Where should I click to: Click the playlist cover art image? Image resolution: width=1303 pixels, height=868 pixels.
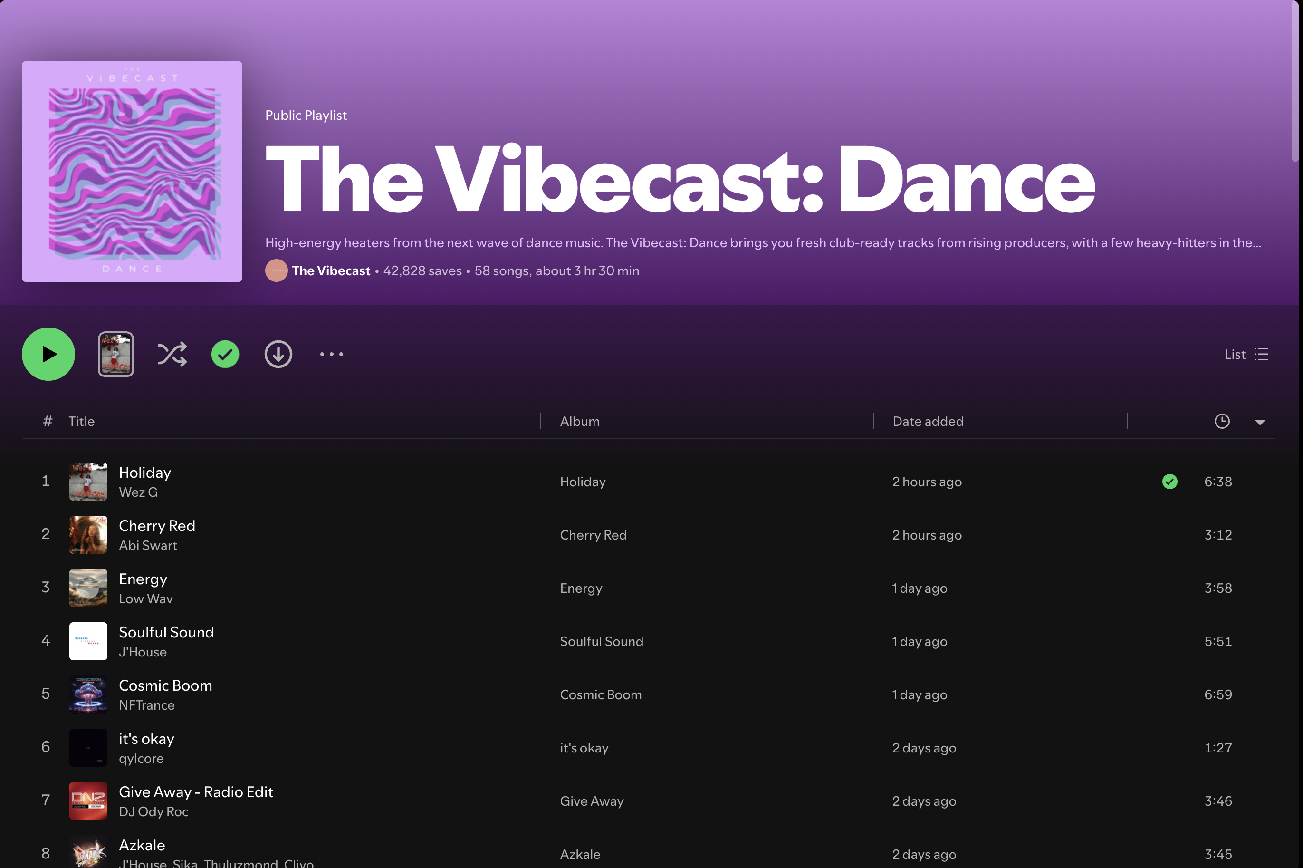132,172
